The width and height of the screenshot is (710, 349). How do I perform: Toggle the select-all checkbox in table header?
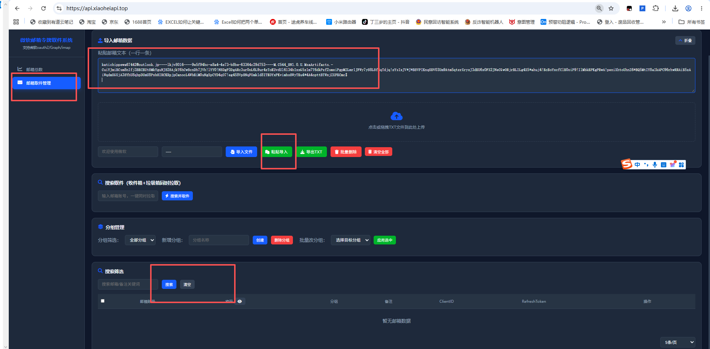103,301
